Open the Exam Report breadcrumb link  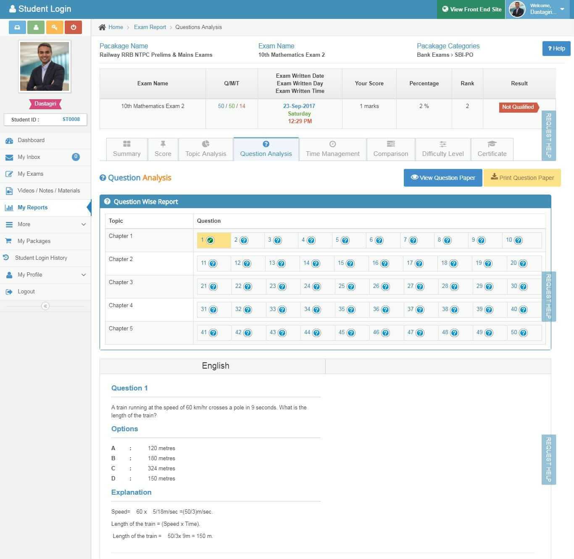(x=150, y=27)
